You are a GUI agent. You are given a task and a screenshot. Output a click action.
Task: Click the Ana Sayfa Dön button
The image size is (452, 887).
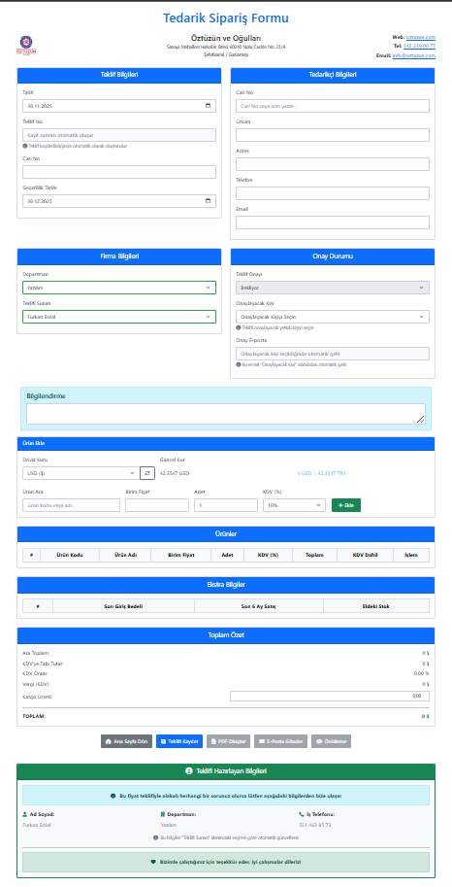tap(126, 741)
